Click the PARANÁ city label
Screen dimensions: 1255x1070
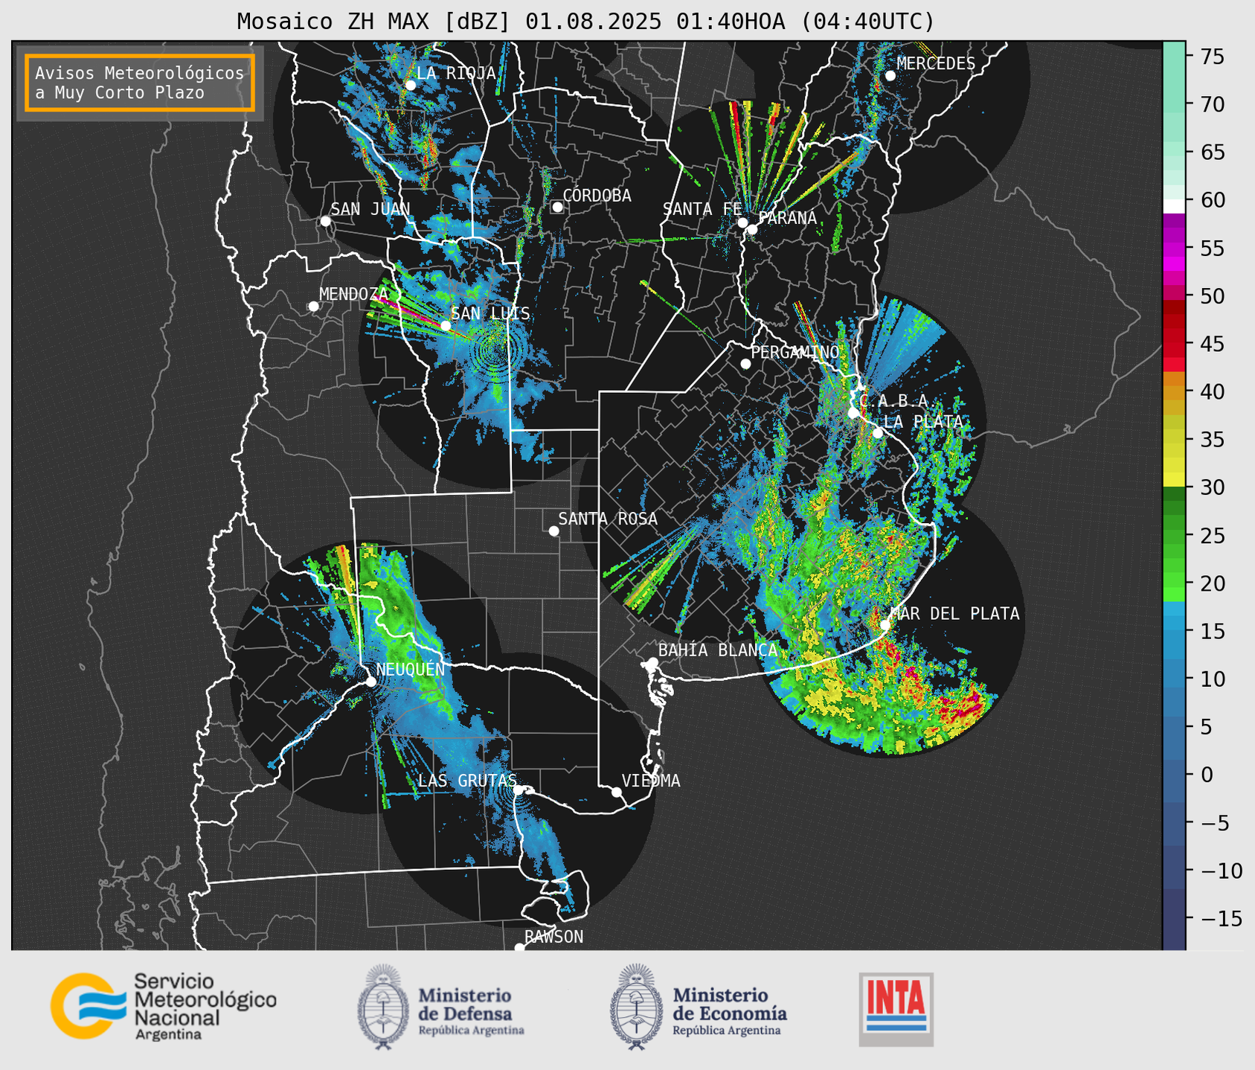787,217
